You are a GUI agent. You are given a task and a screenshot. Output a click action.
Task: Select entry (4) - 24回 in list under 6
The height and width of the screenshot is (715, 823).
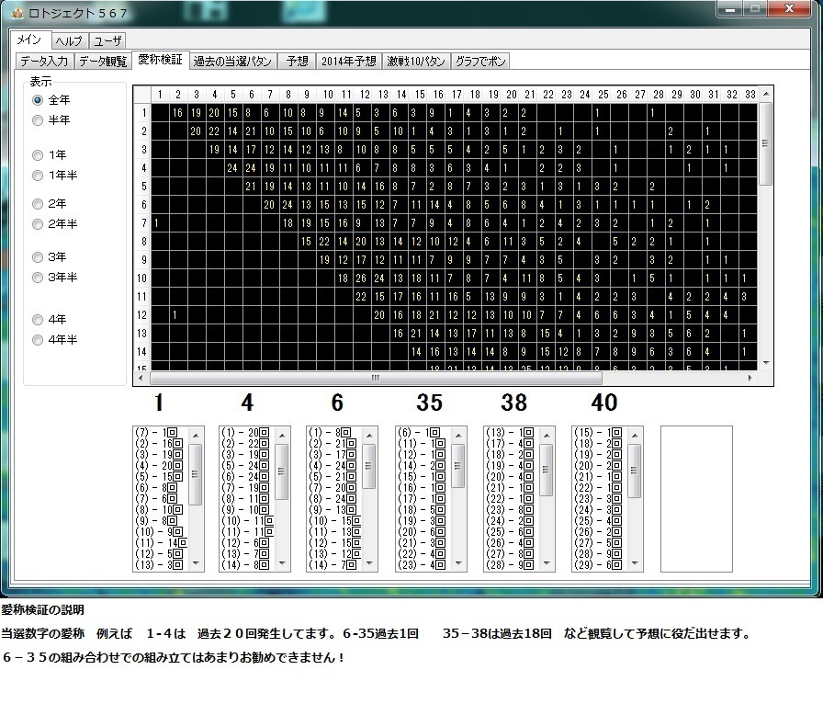[333, 466]
